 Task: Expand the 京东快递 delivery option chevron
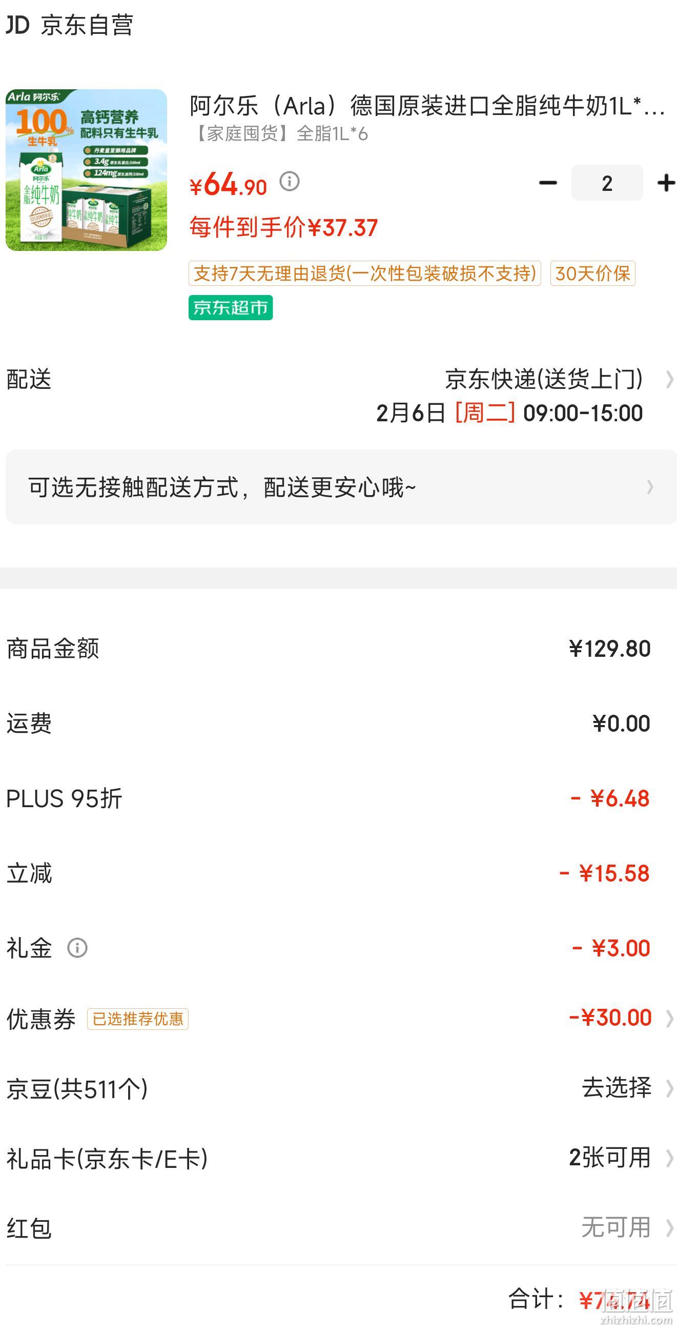669,380
